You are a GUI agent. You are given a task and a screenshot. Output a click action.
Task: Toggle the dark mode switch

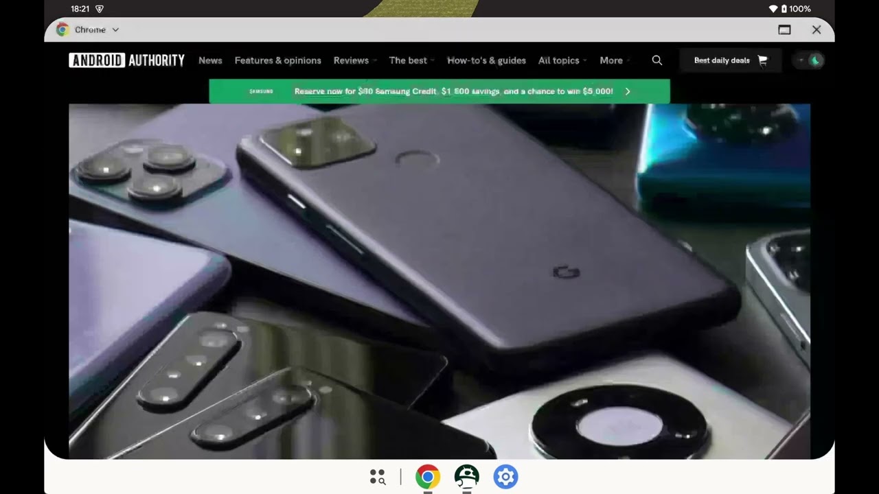809,60
